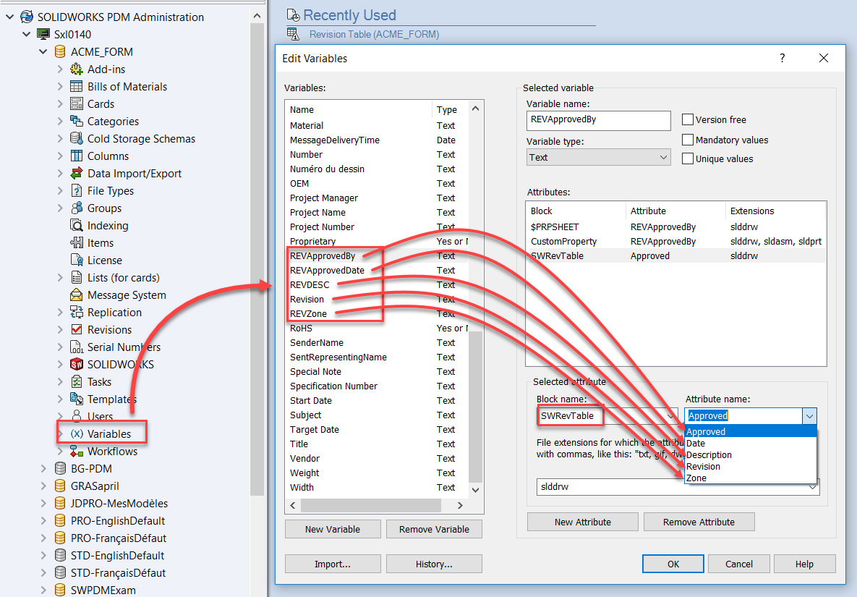
Task: Click the ACME_FORM vault database icon
Action: tap(60, 52)
